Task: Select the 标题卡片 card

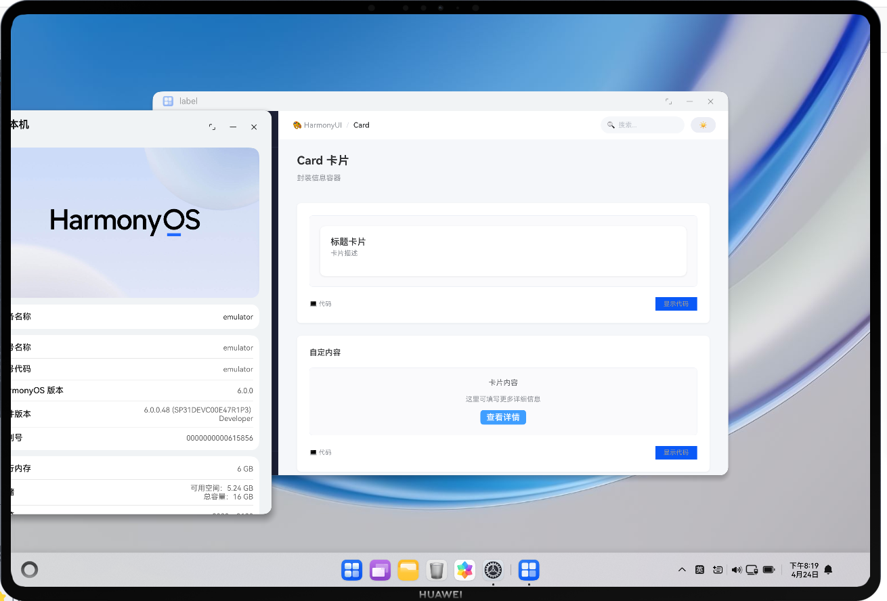Action: (503, 251)
